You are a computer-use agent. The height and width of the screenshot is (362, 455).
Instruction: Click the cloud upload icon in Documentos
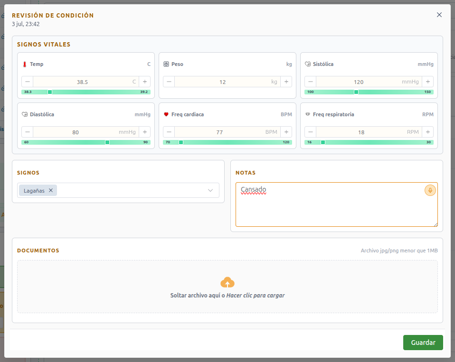[x=227, y=282]
